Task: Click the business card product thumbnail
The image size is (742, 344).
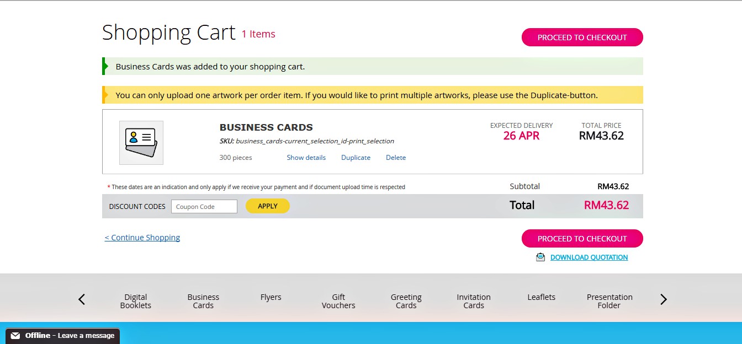Action: [141, 142]
